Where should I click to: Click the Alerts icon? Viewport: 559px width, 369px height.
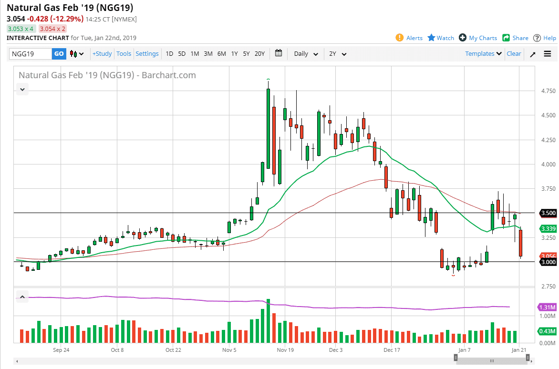(x=400, y=38)
